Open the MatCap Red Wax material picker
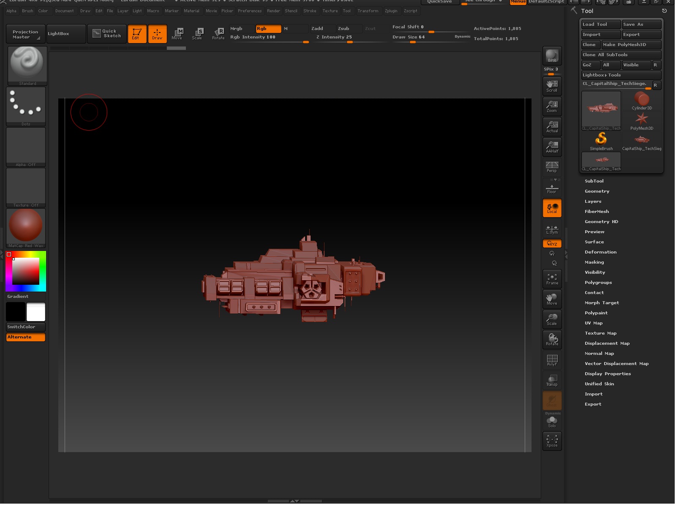676x507 pixels. point(26,228)
